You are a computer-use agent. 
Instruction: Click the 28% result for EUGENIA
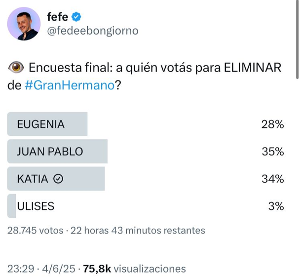tap(272, 124)
